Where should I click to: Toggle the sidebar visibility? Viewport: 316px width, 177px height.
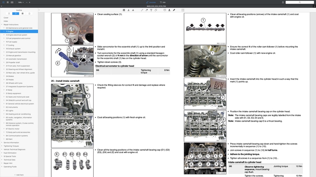[3, 2]
